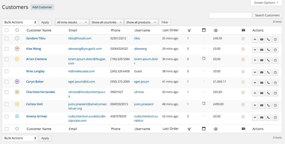Screen dimensions: 285x144
Task: Open the tiblu@hotail.com email link
Action: click(80, 38)
